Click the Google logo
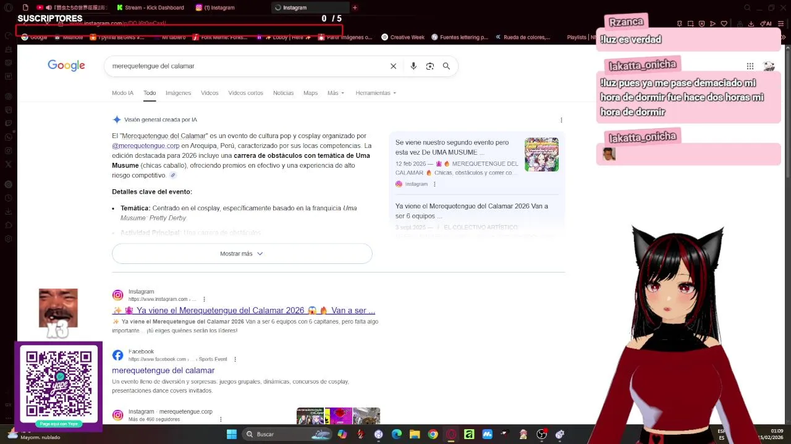Screen dimensions: 791x444 [x=66, y=65]
